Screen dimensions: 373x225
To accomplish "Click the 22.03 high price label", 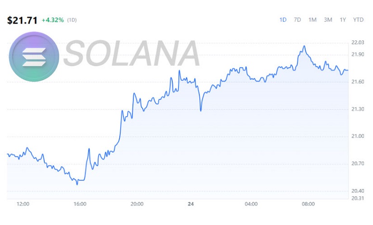I will (x=358, y=44).
